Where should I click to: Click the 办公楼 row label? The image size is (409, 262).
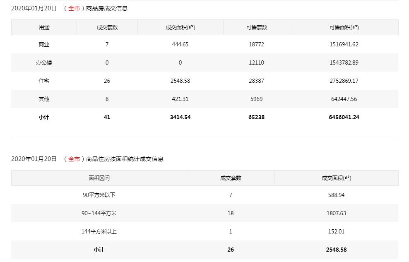click(x=44, y=62)
